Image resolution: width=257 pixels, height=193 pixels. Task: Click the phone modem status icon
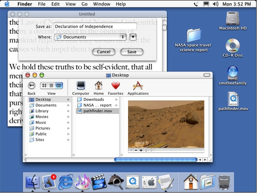196,4
